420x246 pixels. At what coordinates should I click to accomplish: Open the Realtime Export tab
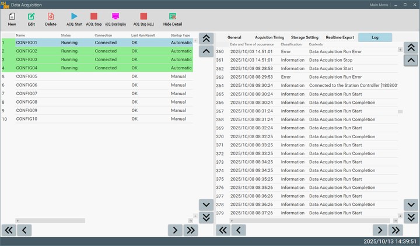pyautogui.click(x=339, y=37)
